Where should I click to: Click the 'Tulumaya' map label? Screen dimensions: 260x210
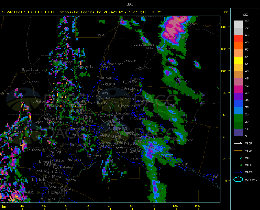108,83
